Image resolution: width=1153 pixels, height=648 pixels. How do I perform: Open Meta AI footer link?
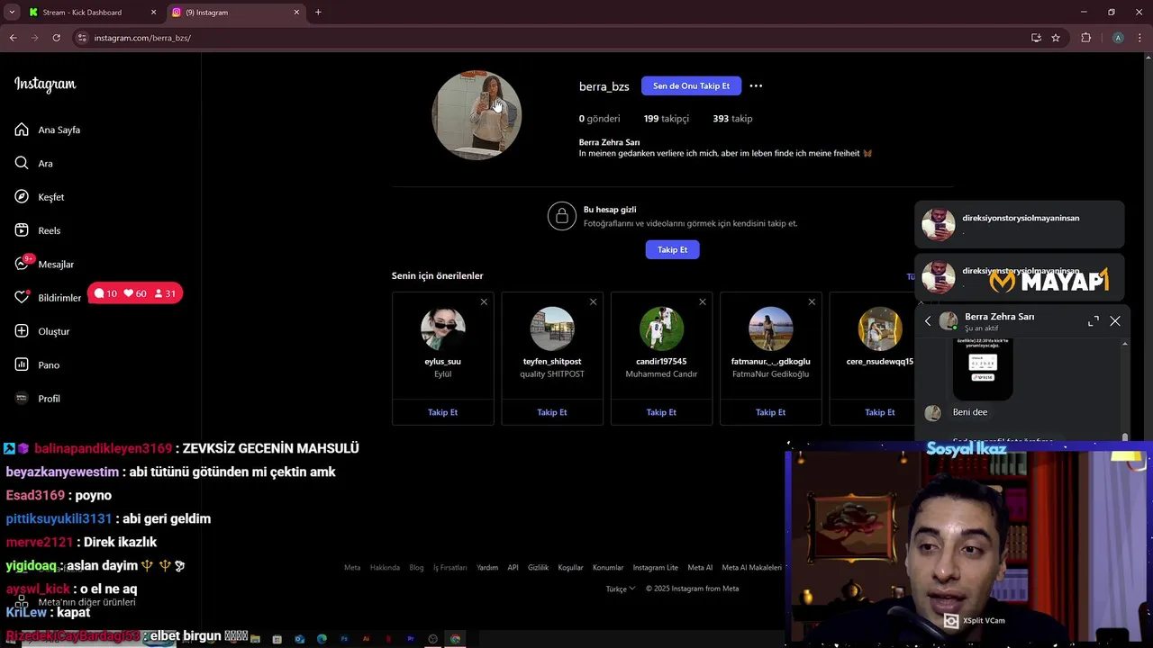(700, 568)
